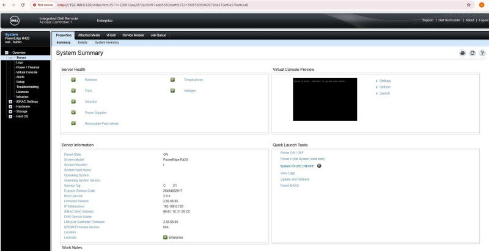
Task: Open Troubleshooting tree item
Action: point(28,87)
